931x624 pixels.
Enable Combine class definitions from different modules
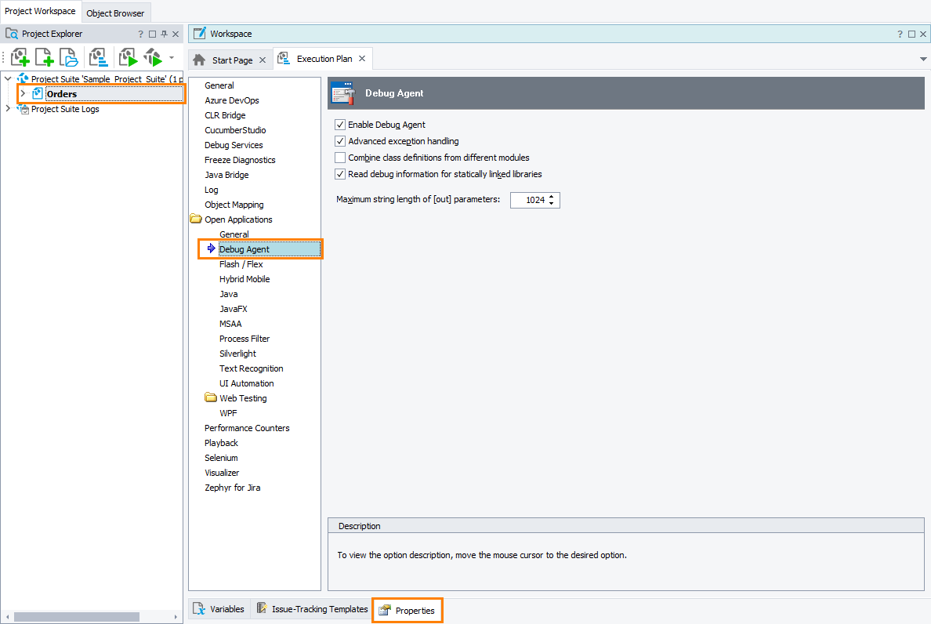pos(340,157)
